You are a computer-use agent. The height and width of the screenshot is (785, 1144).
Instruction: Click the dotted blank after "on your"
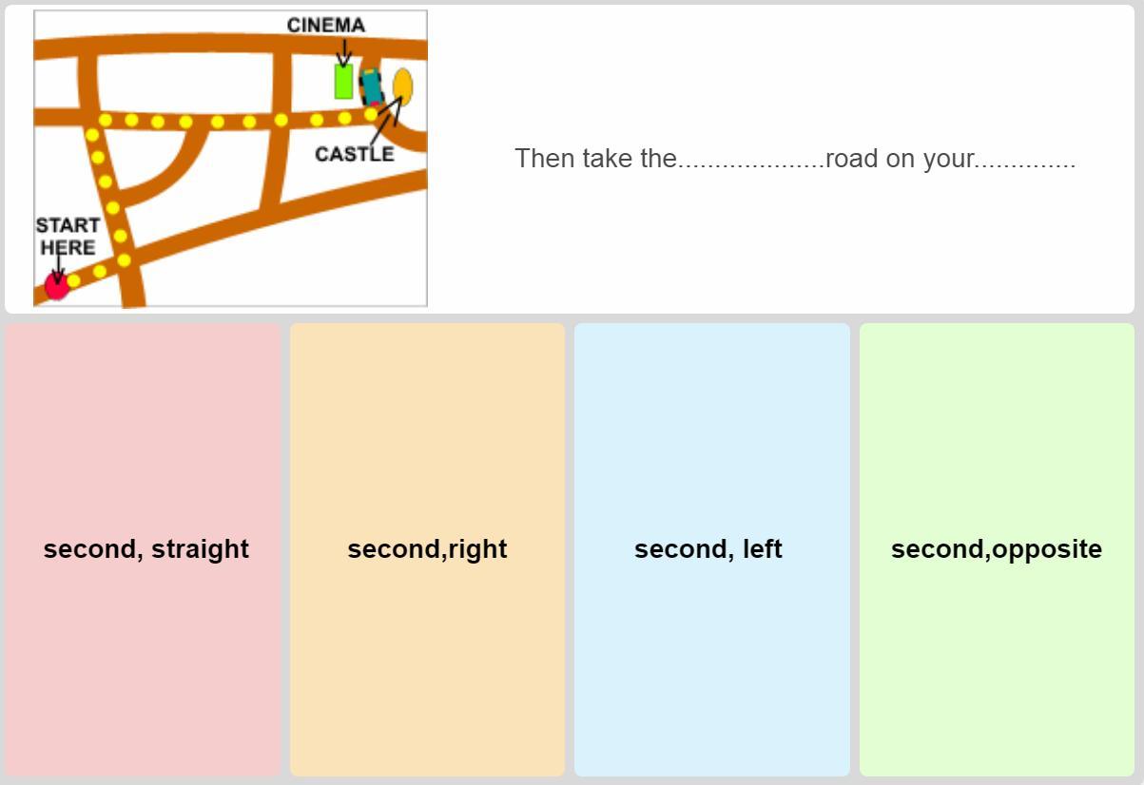[1025, 159]
